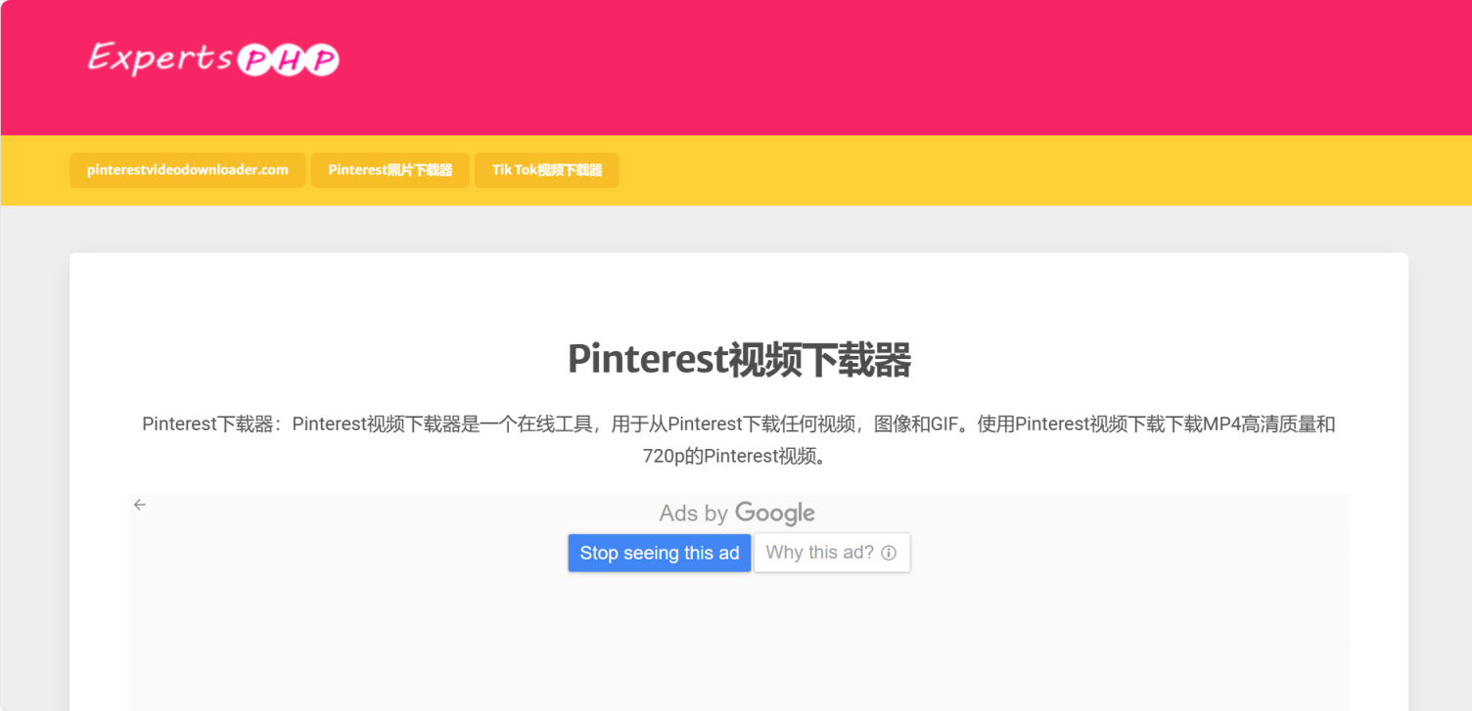Open the Tik Tok视频下载器 page

(546, 169)
